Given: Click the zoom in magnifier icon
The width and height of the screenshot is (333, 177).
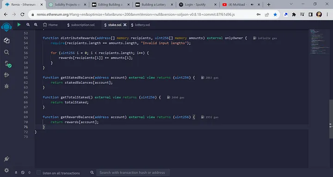Looking at the screenshot, I should click(x=36, y=24).
